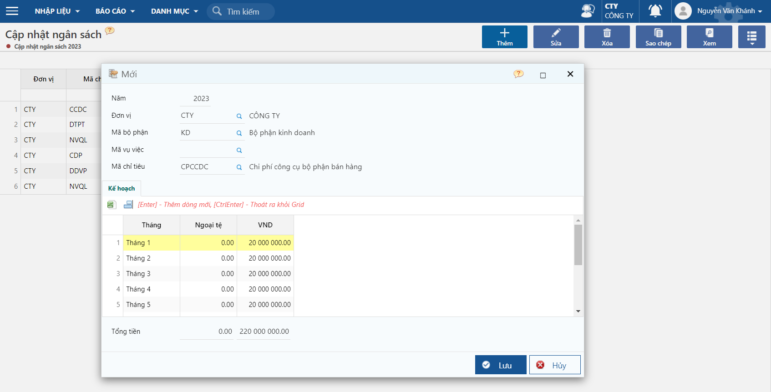Image resolution: width=771 pixels, height=392 pixels.
Task: Click lookup icon for Đơn vị field
Action: [x=239, y=116]
